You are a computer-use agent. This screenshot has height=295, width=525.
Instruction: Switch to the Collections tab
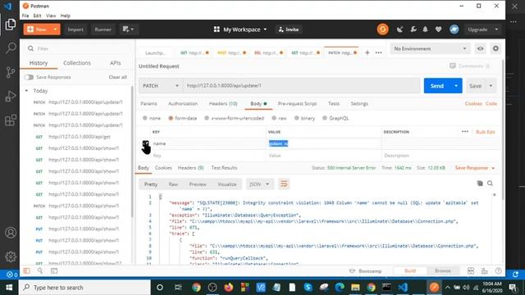click(77, 63)
